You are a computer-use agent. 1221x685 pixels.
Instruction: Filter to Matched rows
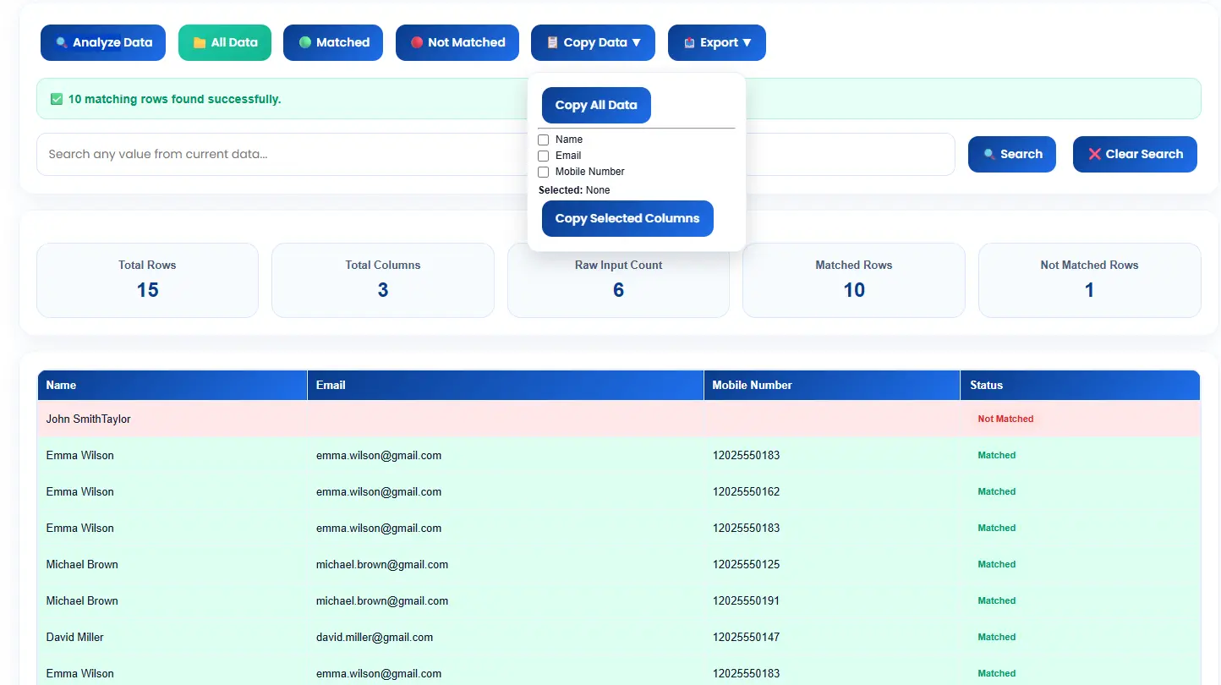pyautogui.click(x=333, y=42)
